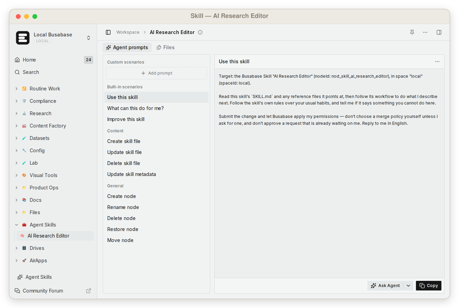This screenshot has width=459, height=308.
Task: Switch to the Agent prompts tab
Action: (x=127, y=47)
